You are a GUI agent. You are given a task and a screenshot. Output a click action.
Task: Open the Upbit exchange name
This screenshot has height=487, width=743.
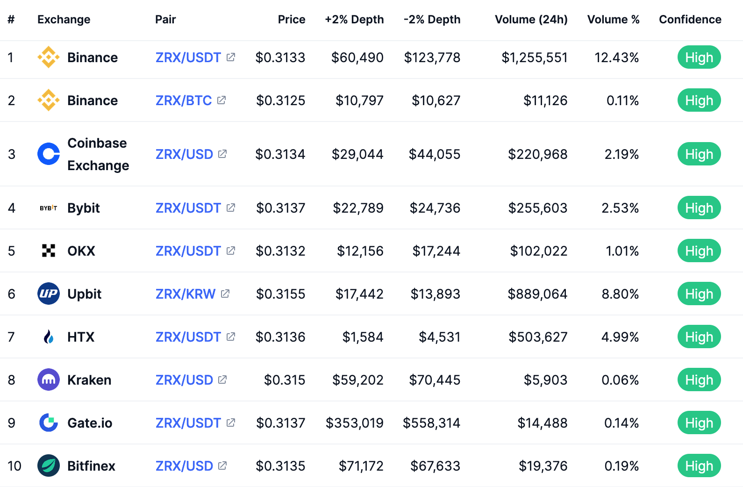click(x=85, y=294)
